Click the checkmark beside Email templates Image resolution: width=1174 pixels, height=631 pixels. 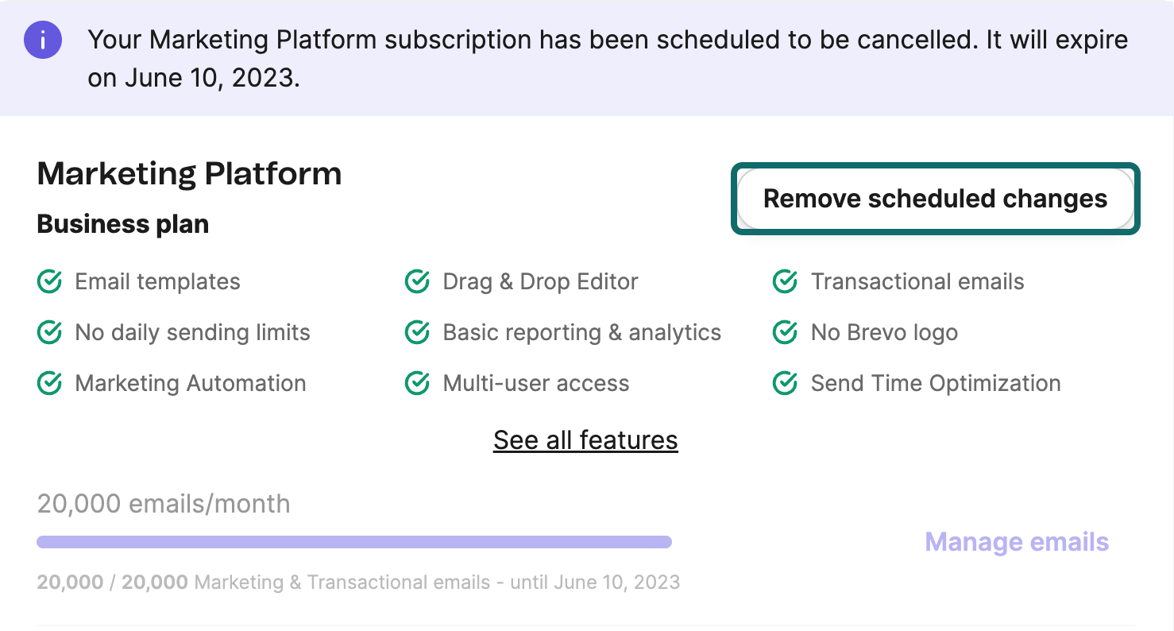click(48, 281)
